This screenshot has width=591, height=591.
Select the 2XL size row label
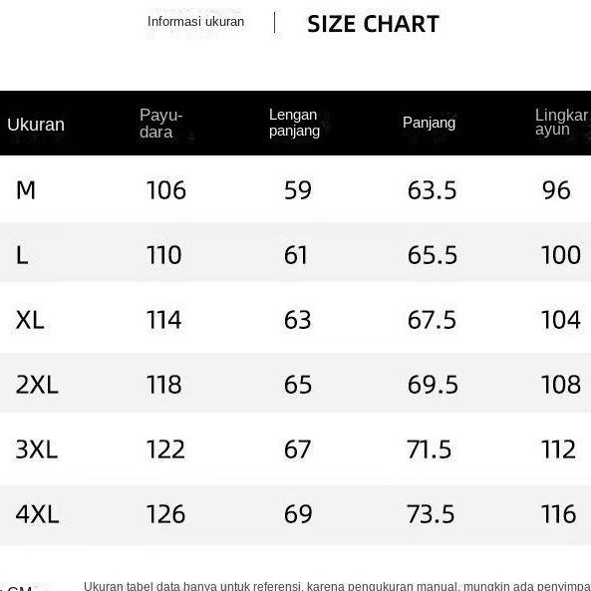coord(37,385)
